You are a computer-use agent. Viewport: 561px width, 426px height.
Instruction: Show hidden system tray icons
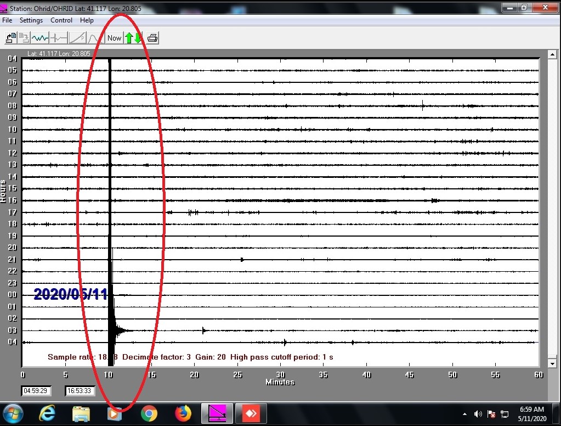[465, 414]
